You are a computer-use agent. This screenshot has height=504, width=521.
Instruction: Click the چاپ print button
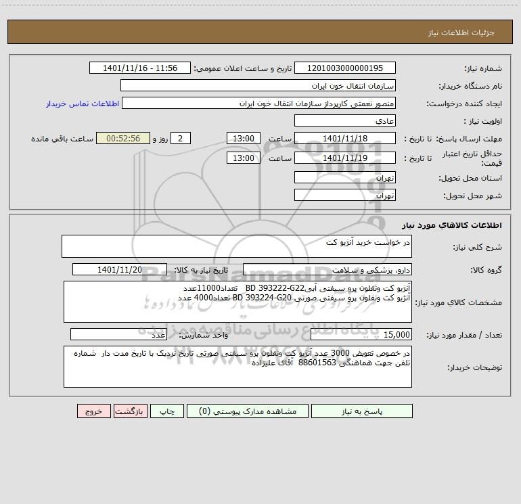coord(167,411)
